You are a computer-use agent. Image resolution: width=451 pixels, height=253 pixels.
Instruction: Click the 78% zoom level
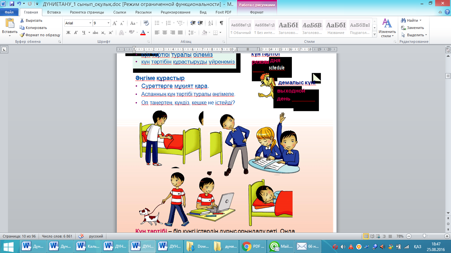pos(399,236)
